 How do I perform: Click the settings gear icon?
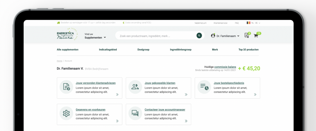click(x=66, y=114)
